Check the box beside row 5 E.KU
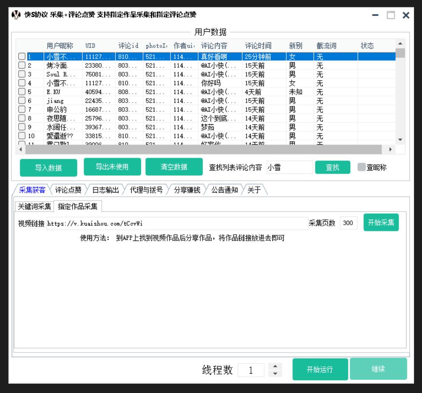 pyautogui.click(x=22, y=92)
